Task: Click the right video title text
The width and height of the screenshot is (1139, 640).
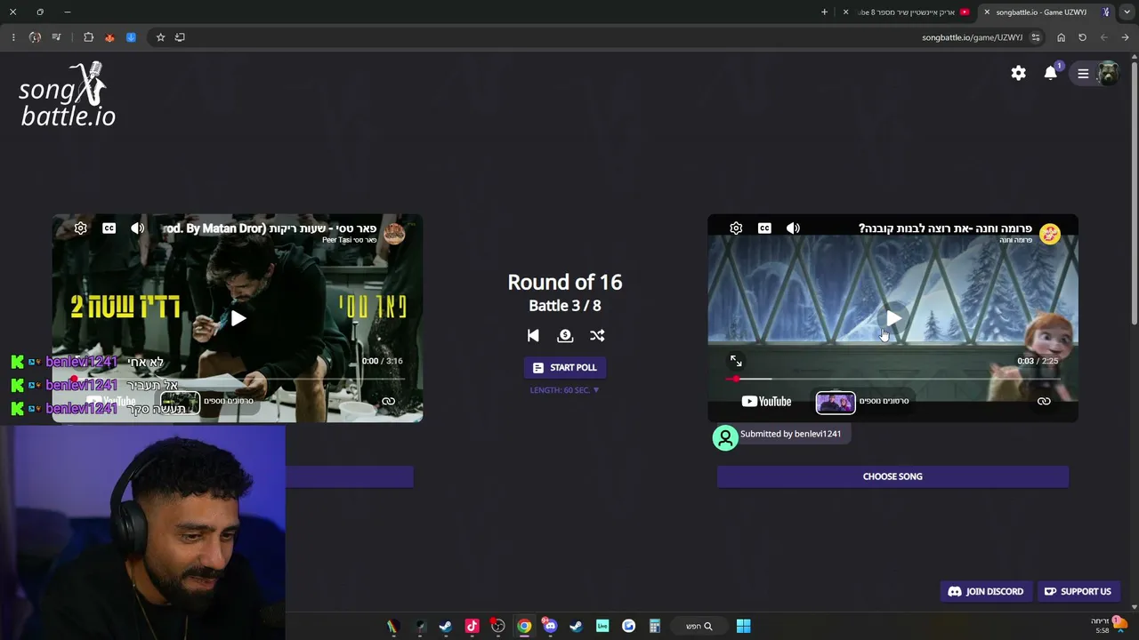Action: tap(945, 228)
